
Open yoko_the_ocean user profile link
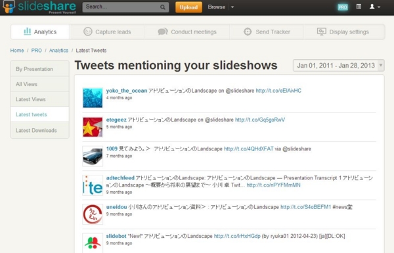pos(127,91)
